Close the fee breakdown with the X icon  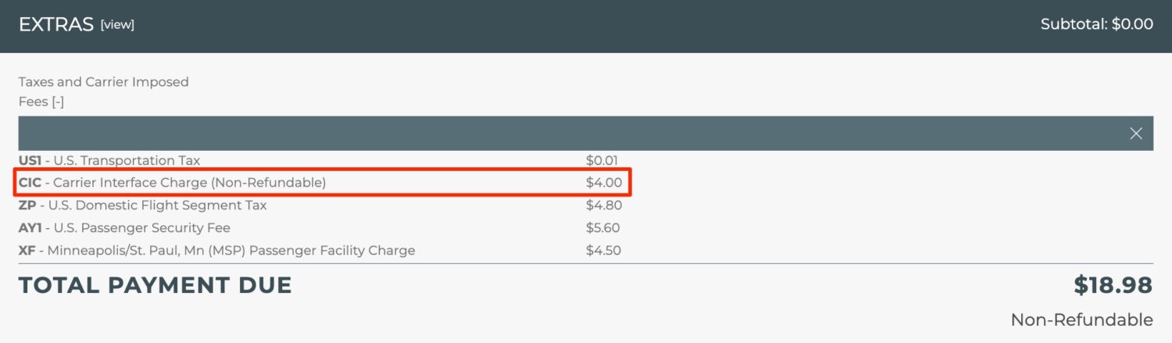click(x=1136, y=134)
